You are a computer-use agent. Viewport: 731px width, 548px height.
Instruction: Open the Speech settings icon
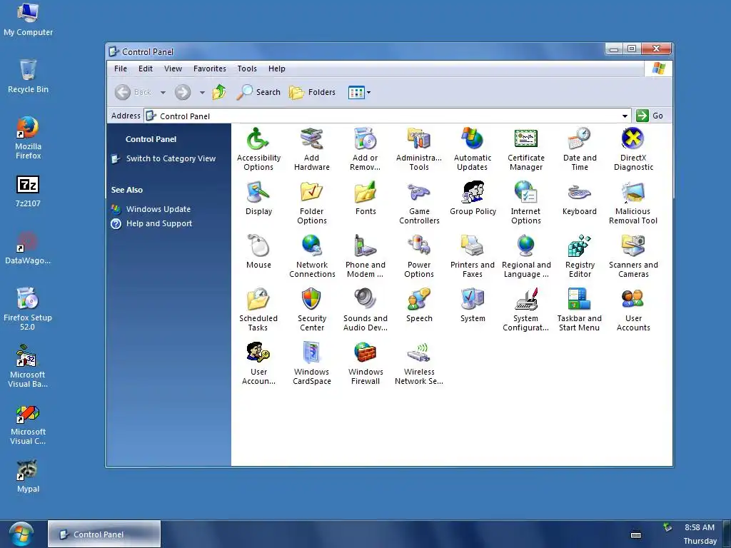coord(418,305)
